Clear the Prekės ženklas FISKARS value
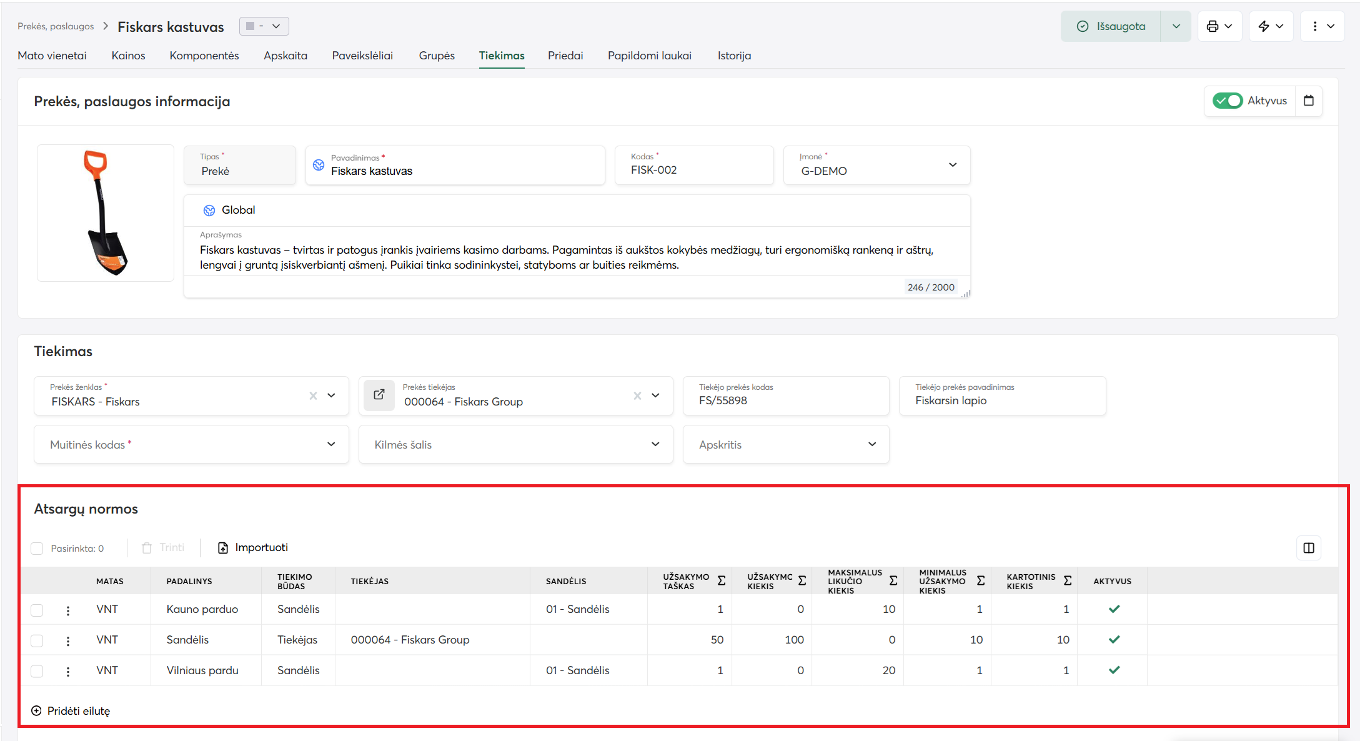The height and width of the screenshot is (741, 1360). coord(313,395)
